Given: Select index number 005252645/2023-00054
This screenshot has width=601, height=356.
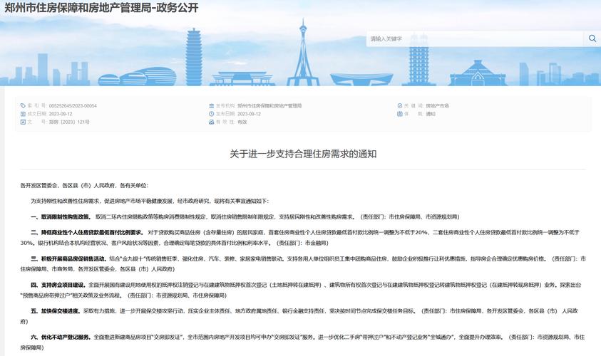Looking at the screenshot, I should click(x=73, y=105).
